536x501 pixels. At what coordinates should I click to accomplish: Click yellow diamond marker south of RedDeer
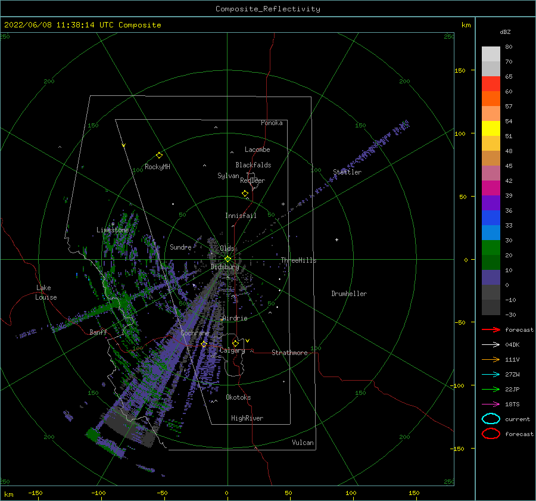(x=245, y=193)
